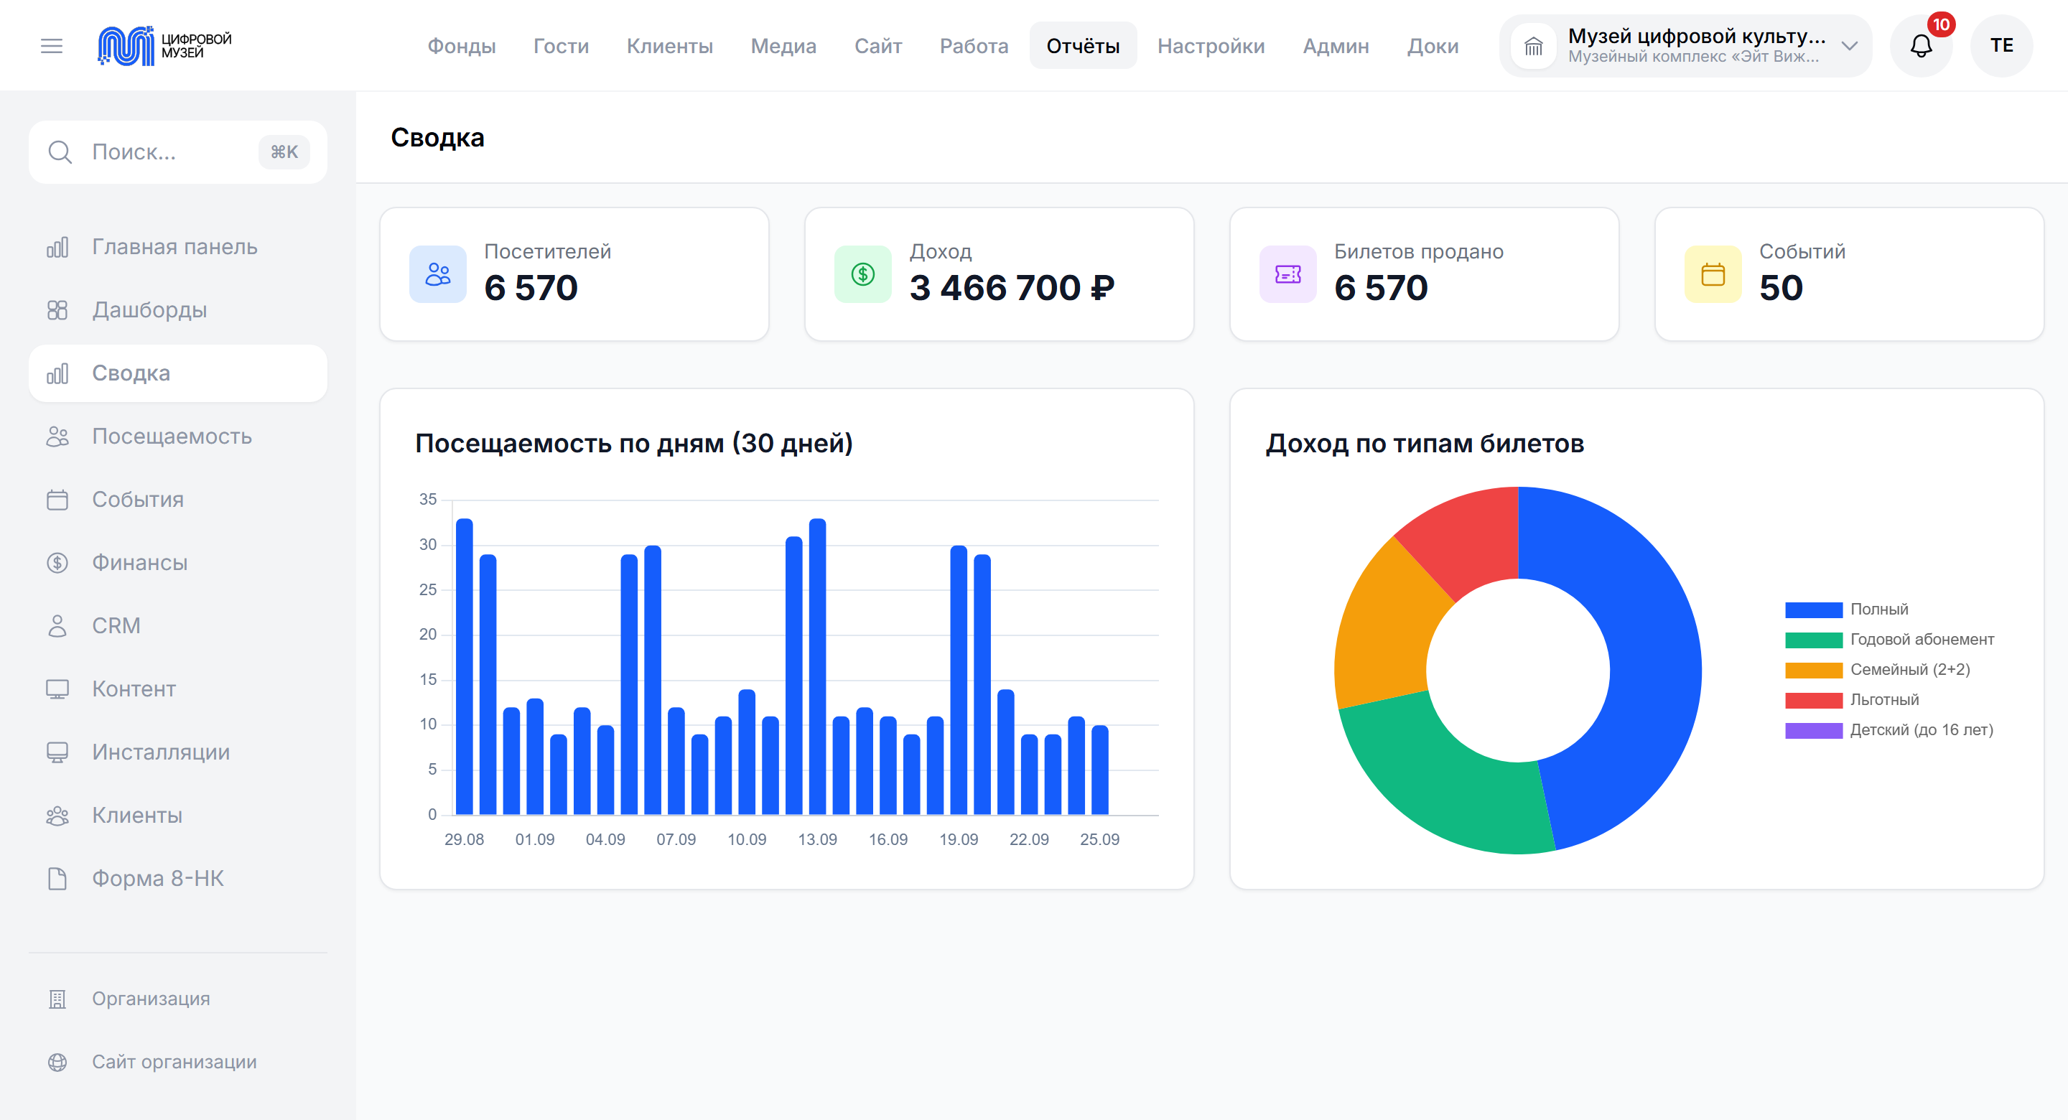Open Клиенты in the left sidebar
The height and width of the screenshot is (1120, 2068).
coord(178,816)
